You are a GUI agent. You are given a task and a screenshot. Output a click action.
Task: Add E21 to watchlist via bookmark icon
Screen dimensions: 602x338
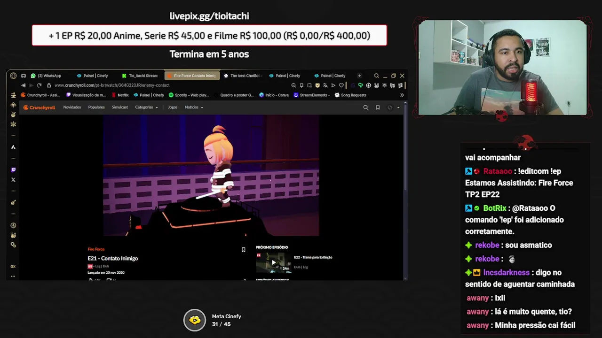pos(243,250)
